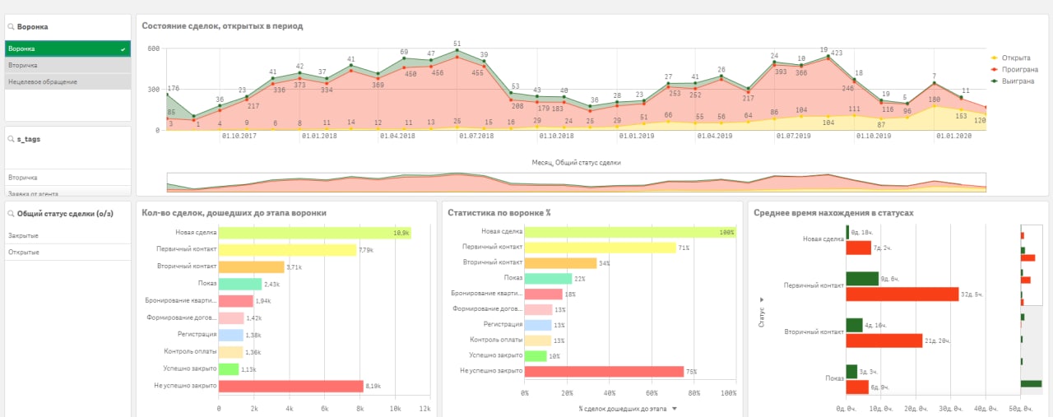
Task: Click the Формирование догов... label in percent chart
Action: coord(488,309)
